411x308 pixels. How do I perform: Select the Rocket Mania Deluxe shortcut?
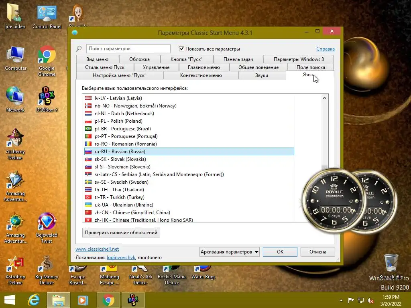pos(172,276)
